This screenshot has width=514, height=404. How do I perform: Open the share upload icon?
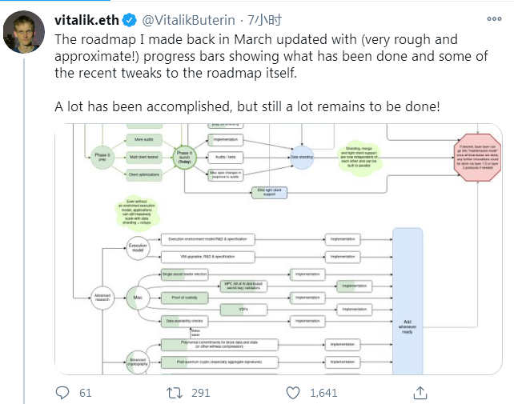[420, 393]
